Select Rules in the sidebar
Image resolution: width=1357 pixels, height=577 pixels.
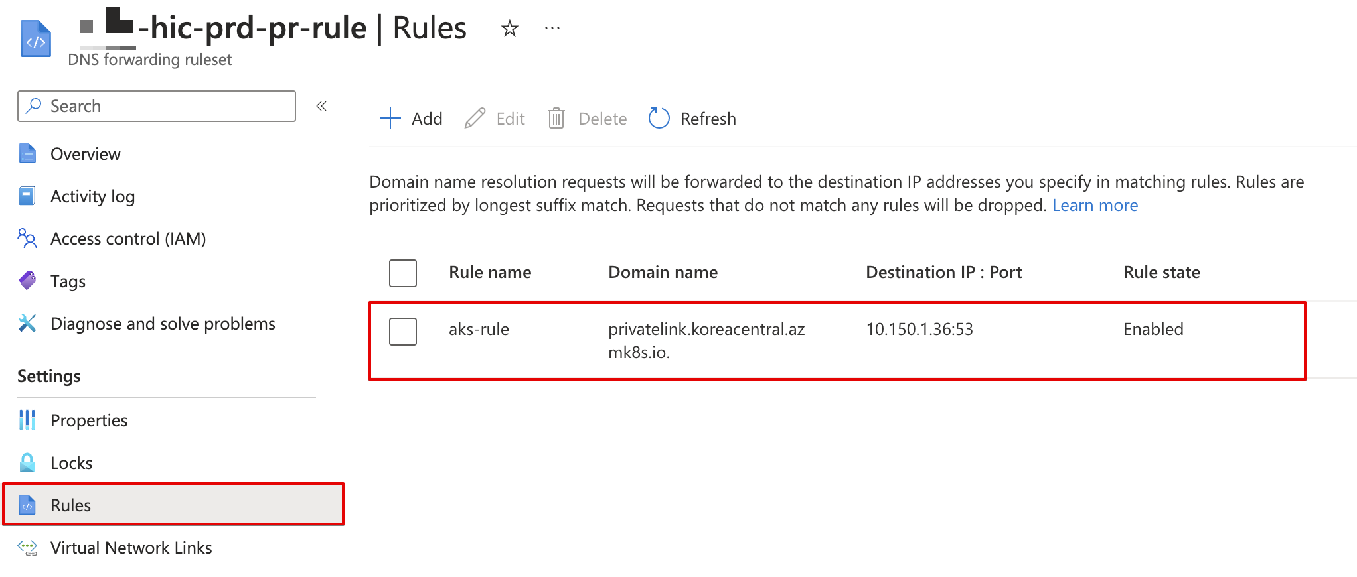point(173,505)
